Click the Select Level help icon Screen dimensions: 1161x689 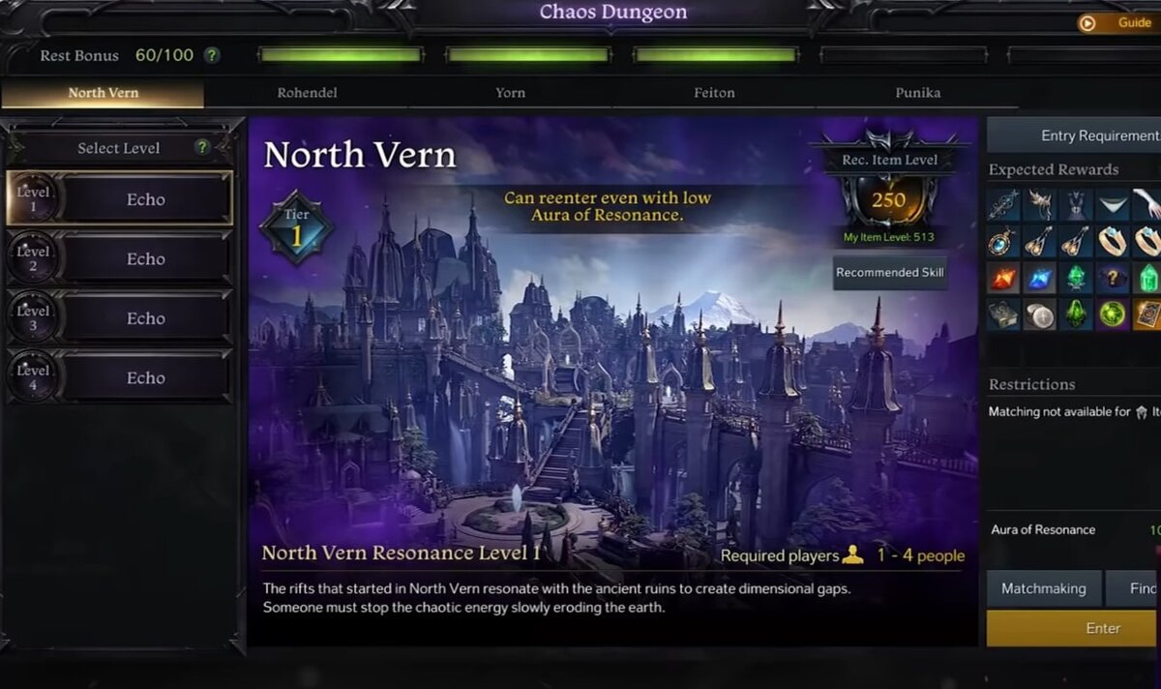pyautogui.click(x=202, y=148)
